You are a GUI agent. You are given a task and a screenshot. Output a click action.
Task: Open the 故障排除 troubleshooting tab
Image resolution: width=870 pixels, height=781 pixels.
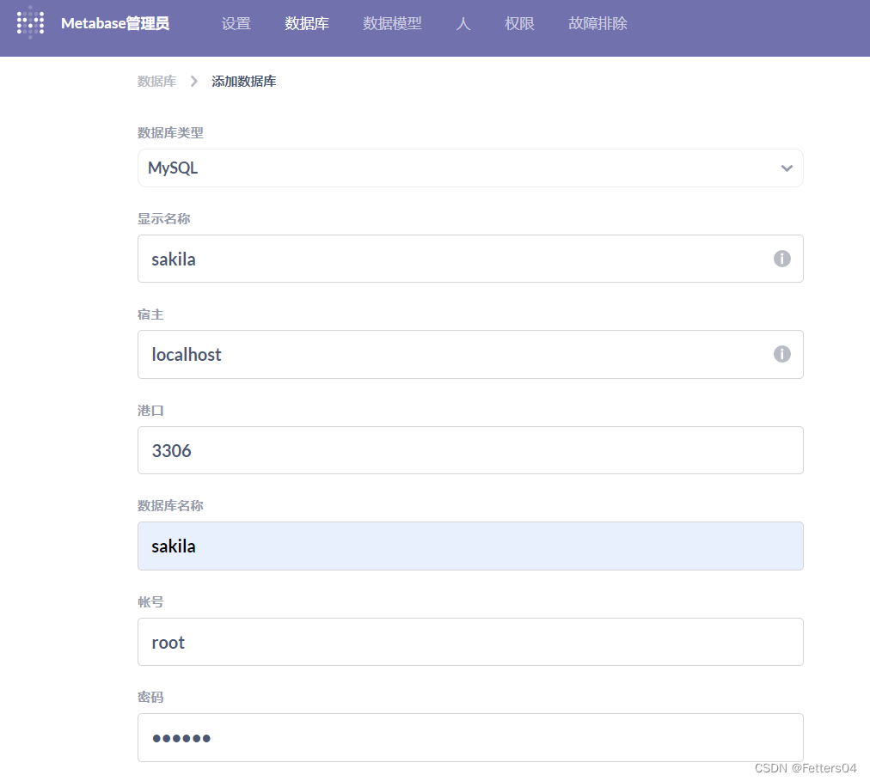597,23
